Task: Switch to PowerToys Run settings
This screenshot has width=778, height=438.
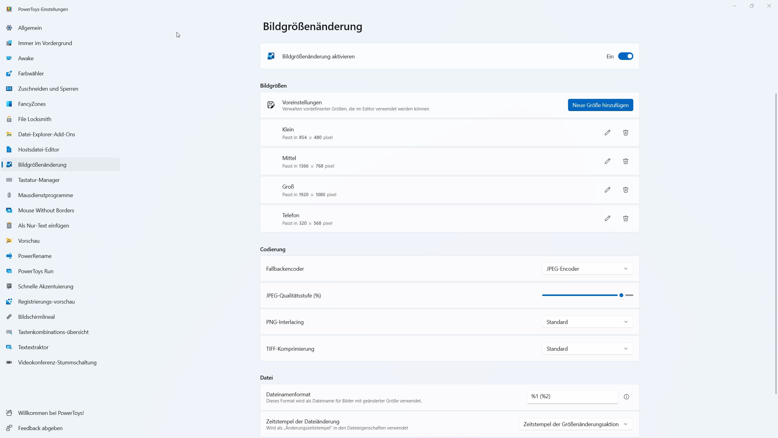Action: 36,271
